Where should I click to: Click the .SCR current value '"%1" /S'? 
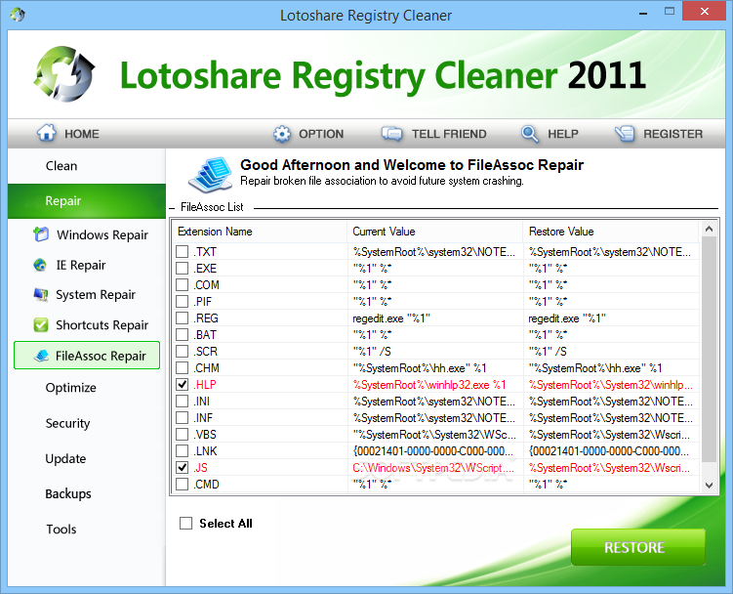[x=372, y=352]
